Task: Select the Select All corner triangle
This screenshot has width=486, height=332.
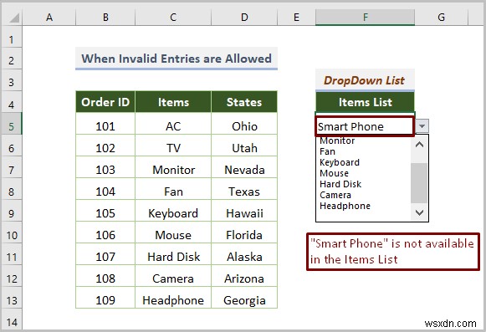Action: point(13,18)
